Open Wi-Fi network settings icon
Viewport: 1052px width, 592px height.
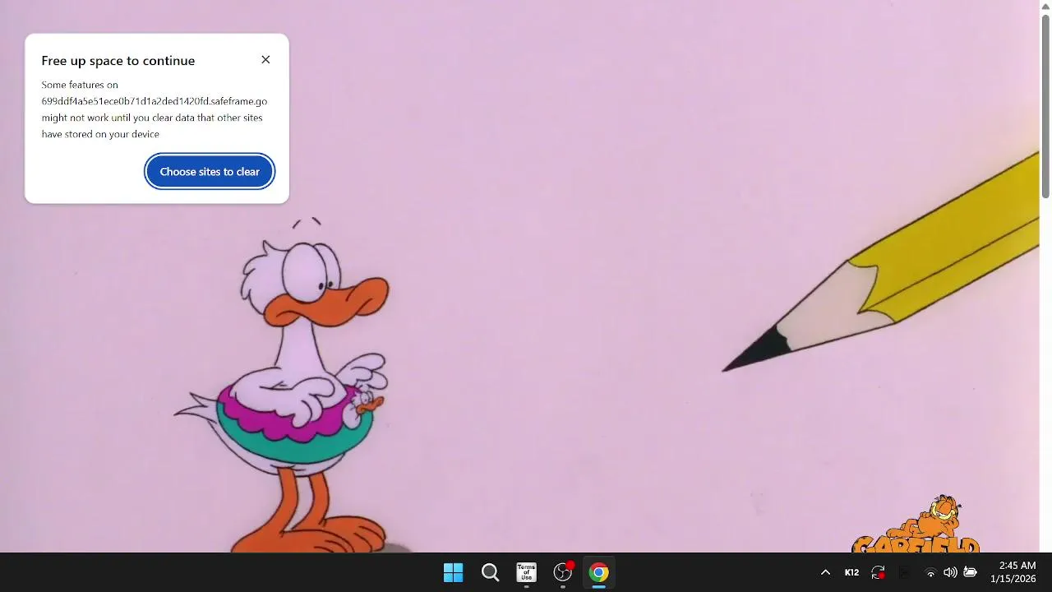click(x=930, y=572)
